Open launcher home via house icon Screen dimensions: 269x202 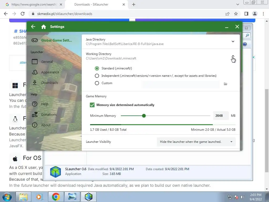pos(44,27)
